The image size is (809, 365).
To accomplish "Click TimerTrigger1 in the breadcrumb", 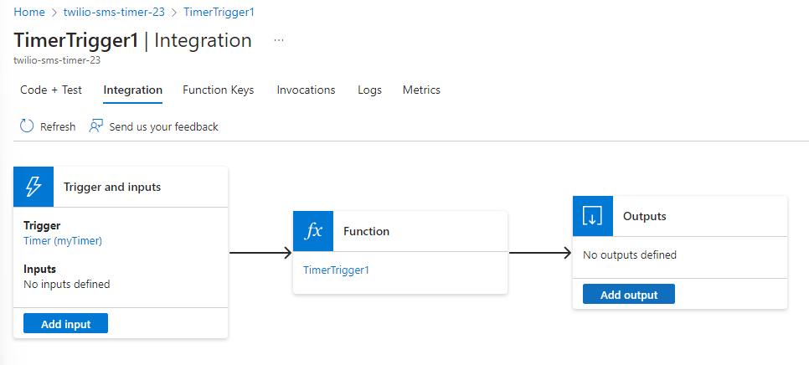I will coord(219,13).
